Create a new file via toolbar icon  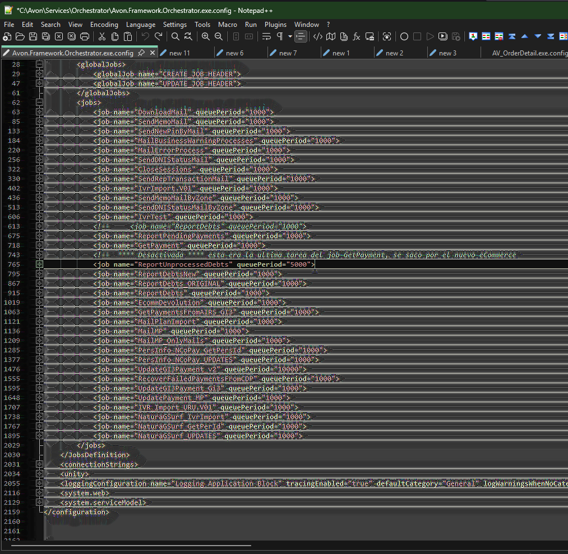click(x=7, y=36)
